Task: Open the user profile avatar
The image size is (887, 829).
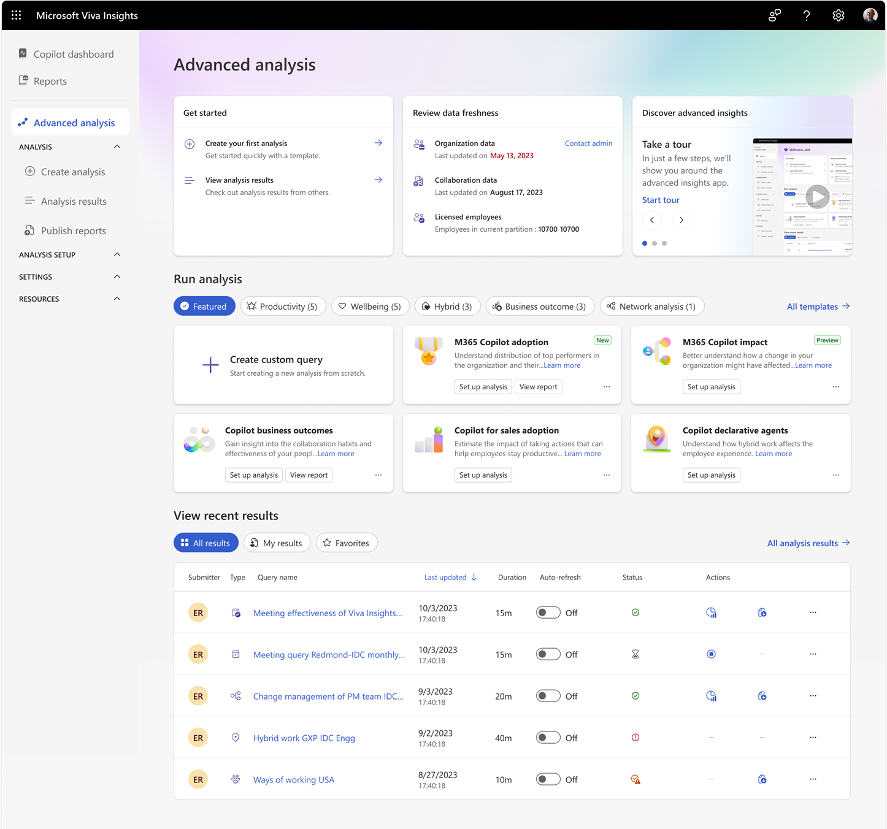Action: 870,15
